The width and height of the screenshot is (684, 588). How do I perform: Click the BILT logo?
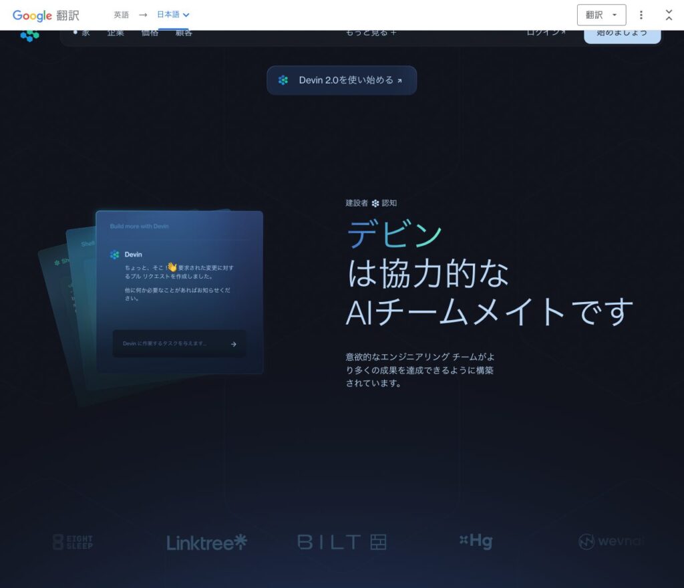342,542
